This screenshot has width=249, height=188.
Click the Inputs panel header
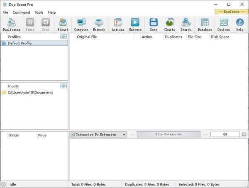(13, 86)
